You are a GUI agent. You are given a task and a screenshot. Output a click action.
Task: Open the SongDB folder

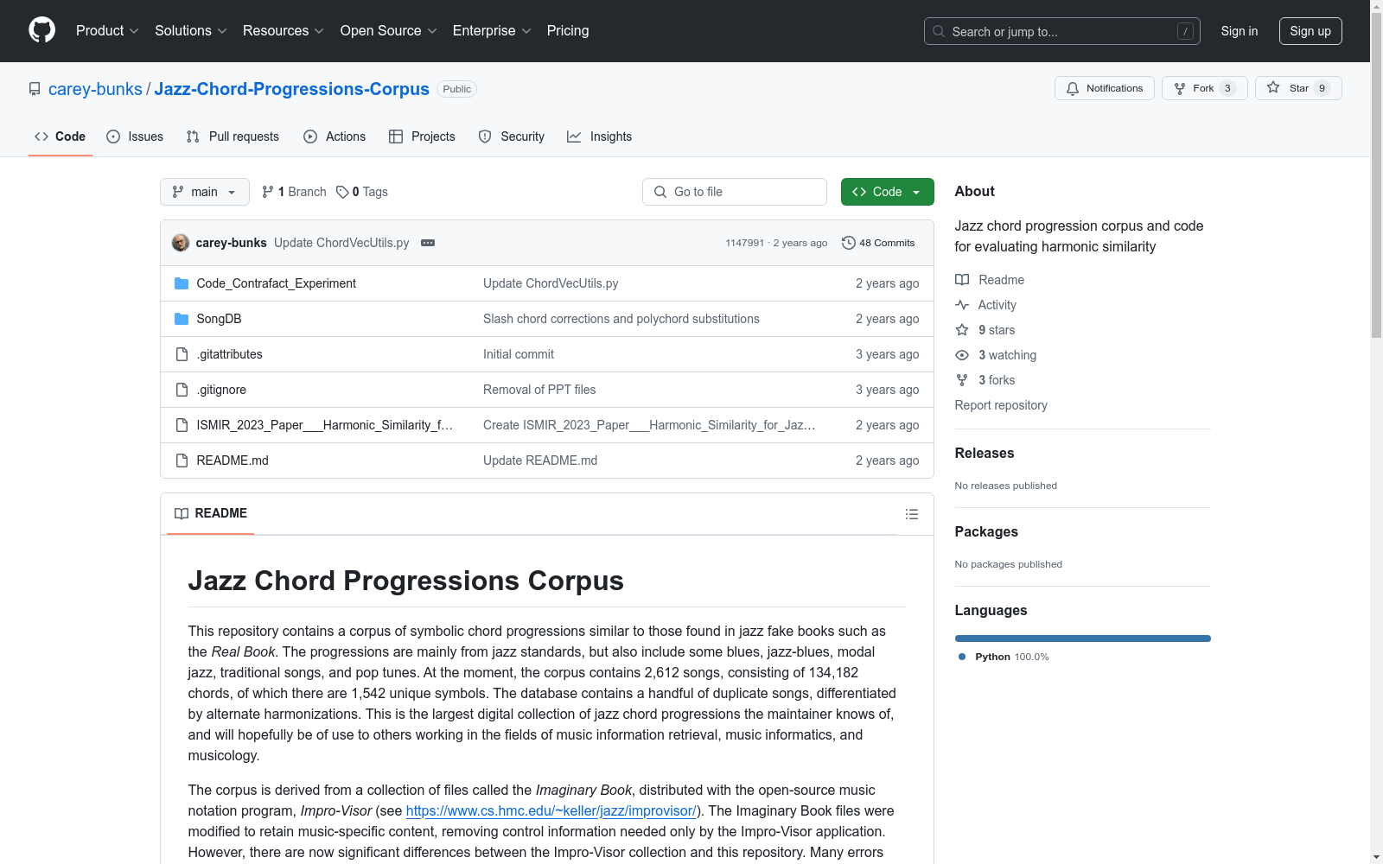pyautogui.click(x=219, y=319)
